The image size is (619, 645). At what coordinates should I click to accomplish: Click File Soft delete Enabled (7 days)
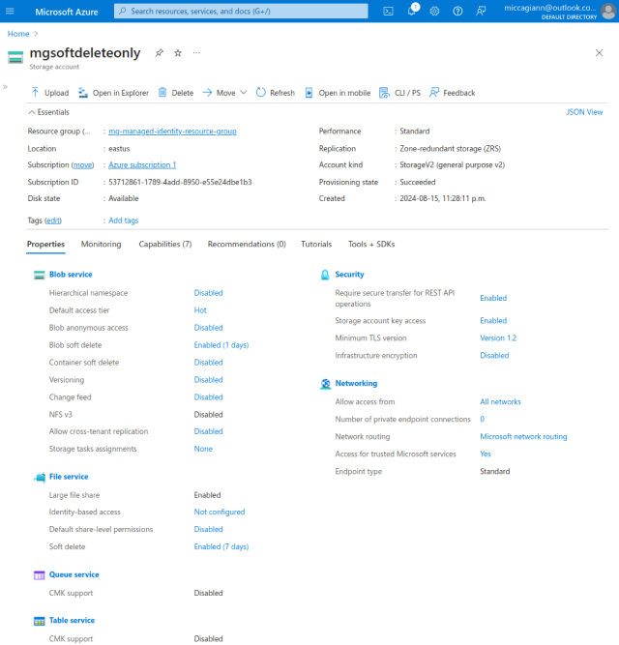(221, 546)
